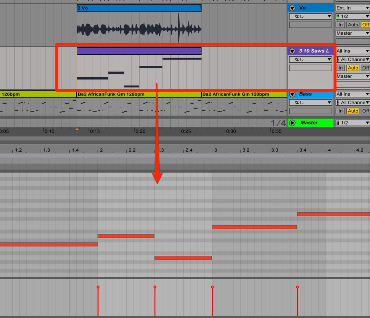
Task: Click the orange arrangement position marker triangle
Action: coord(77,129)
